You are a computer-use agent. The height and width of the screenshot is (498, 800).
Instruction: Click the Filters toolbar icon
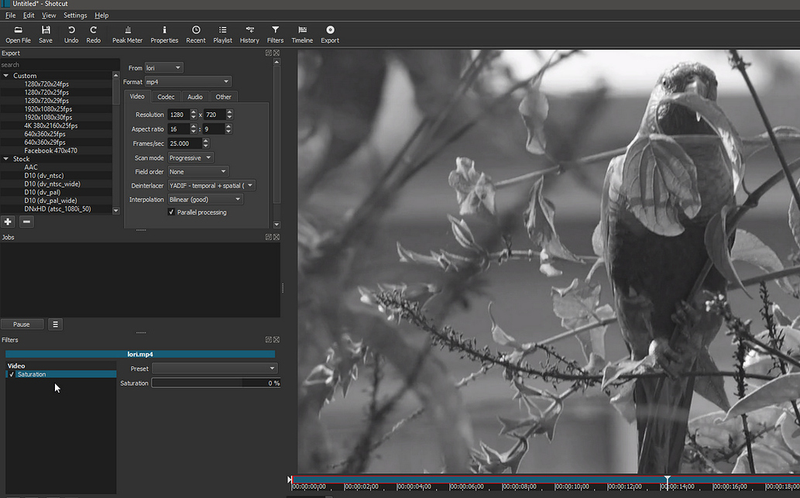275,33
